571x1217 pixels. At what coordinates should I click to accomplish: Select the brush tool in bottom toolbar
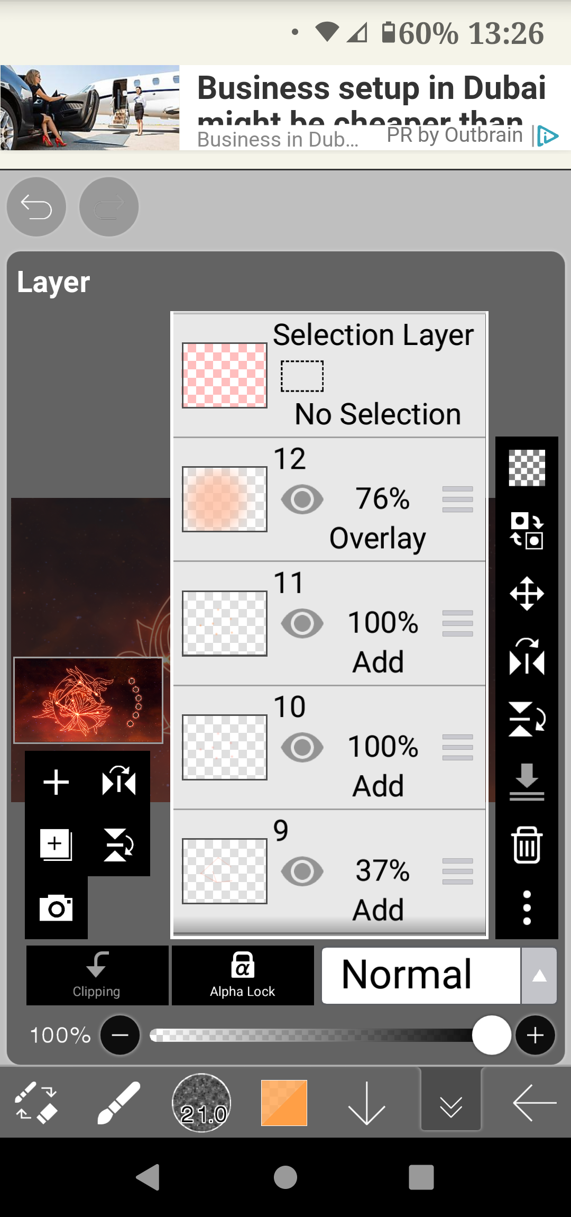[119, 1103]
